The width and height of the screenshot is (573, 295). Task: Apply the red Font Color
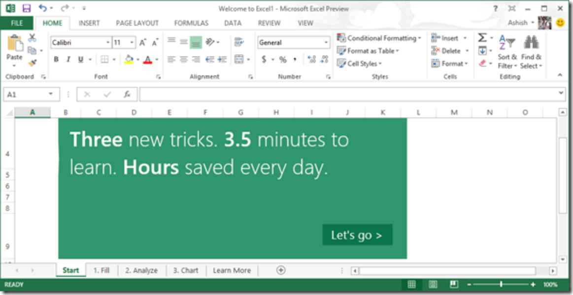click(148, 59)
